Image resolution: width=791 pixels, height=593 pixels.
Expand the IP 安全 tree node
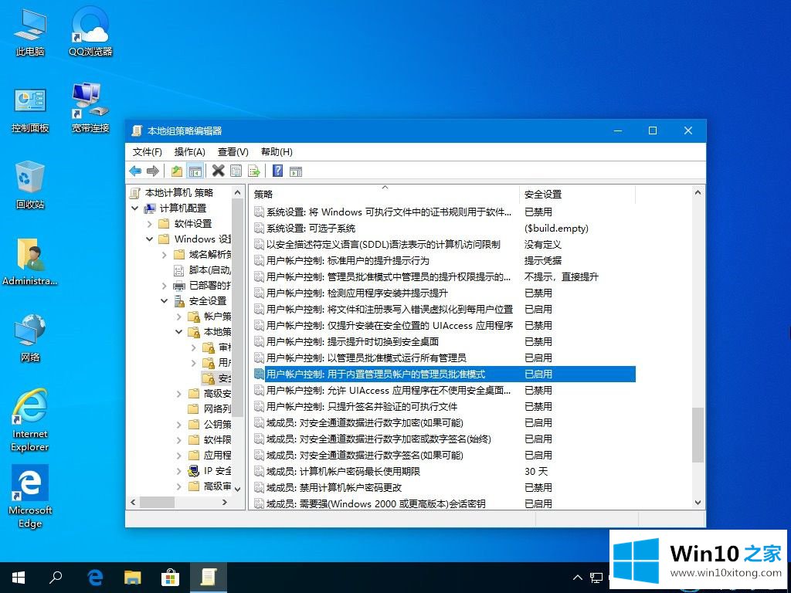178,471
